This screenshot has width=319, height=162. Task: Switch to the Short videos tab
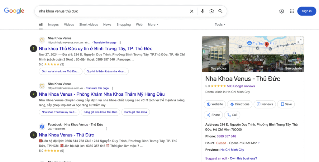pyautogui.click(x=88, y=24)
